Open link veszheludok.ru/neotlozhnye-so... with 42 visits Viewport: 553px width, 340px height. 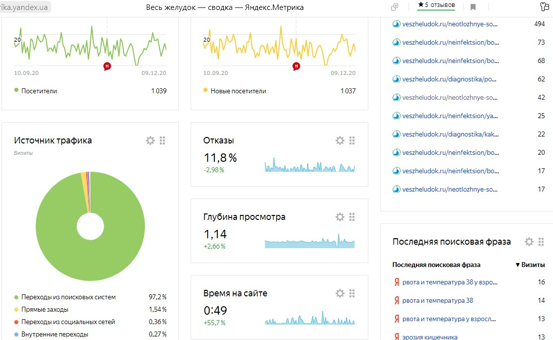450,97
